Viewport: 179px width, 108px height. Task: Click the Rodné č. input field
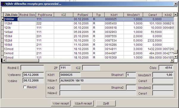click(x=32, y=68)
